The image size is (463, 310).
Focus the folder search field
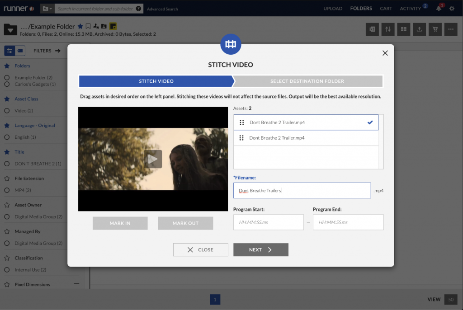pos(95,9)
